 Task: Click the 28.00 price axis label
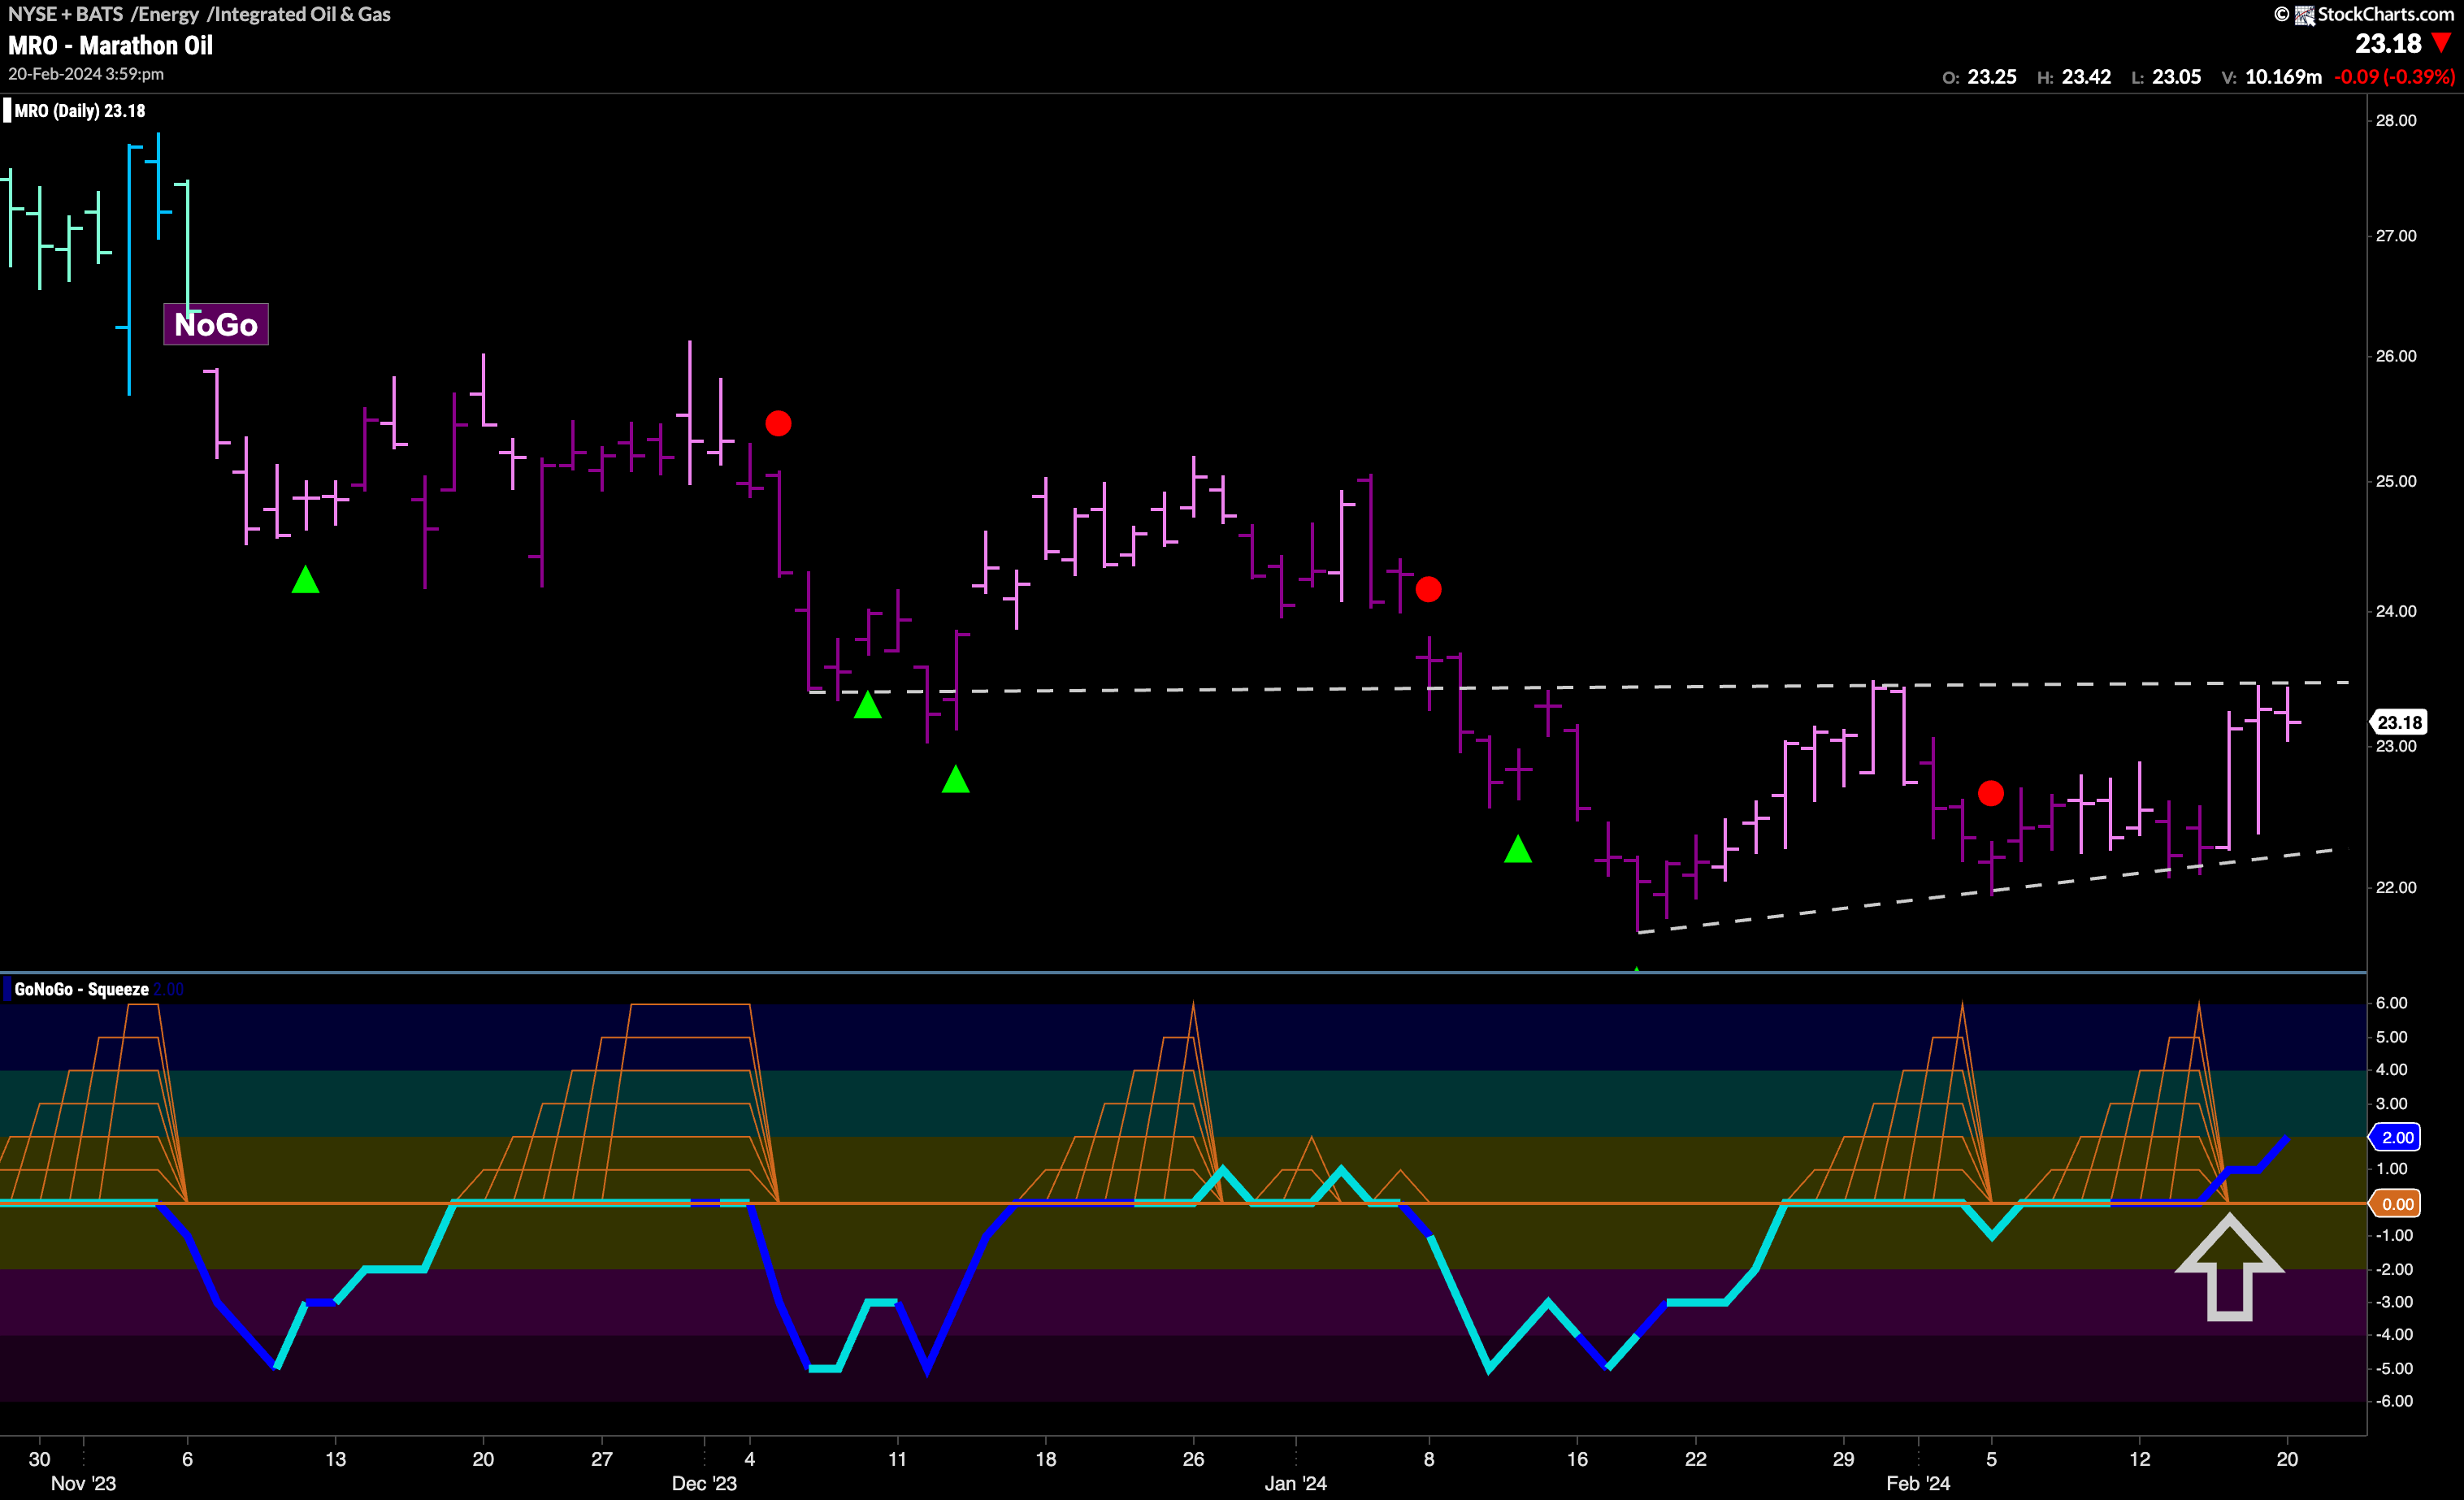[x=2396, y=120]
